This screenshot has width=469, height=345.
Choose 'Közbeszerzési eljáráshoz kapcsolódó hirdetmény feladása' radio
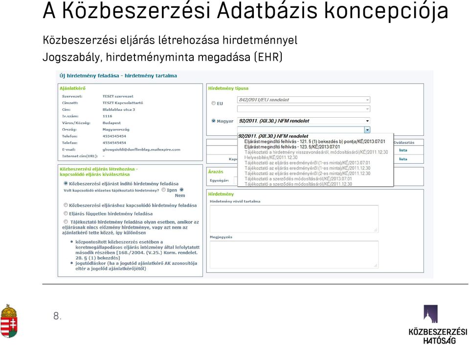pos(66,205)
